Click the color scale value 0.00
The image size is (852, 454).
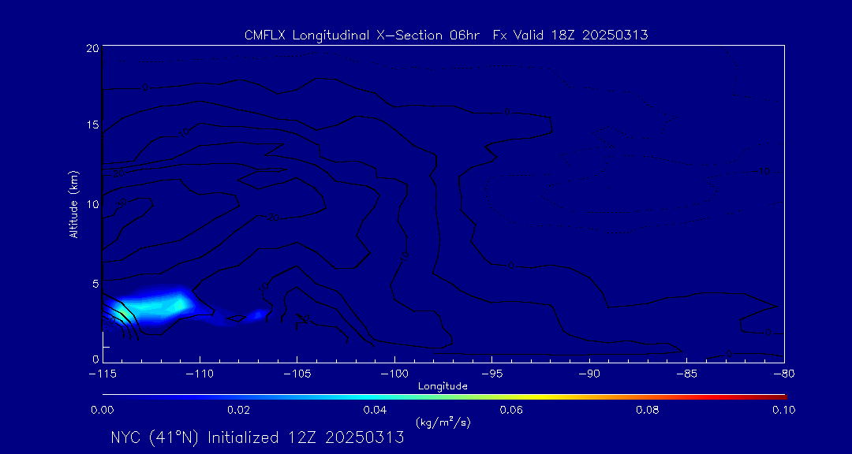click(102, 410)
